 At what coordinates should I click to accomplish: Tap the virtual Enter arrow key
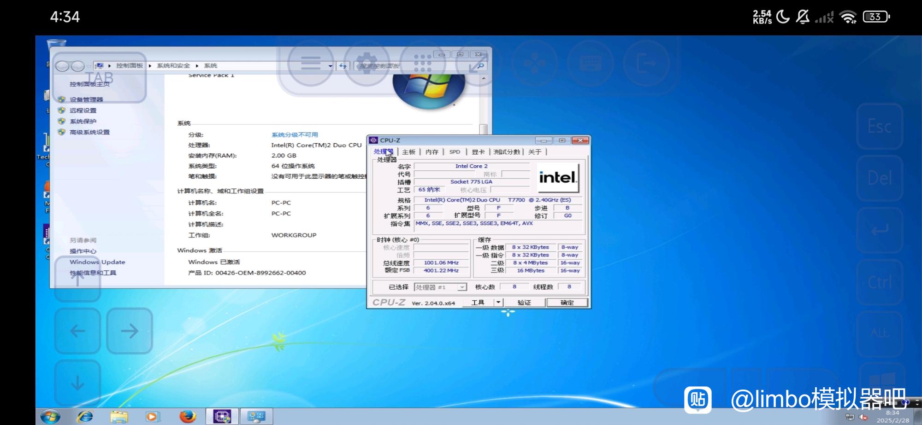pyautogui.click(x=880, y=230)
